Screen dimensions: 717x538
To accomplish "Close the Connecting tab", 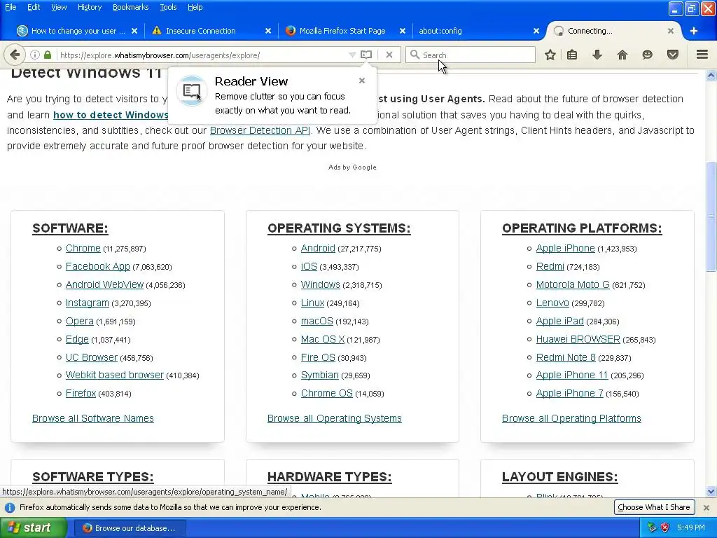I will click(670, 31).
